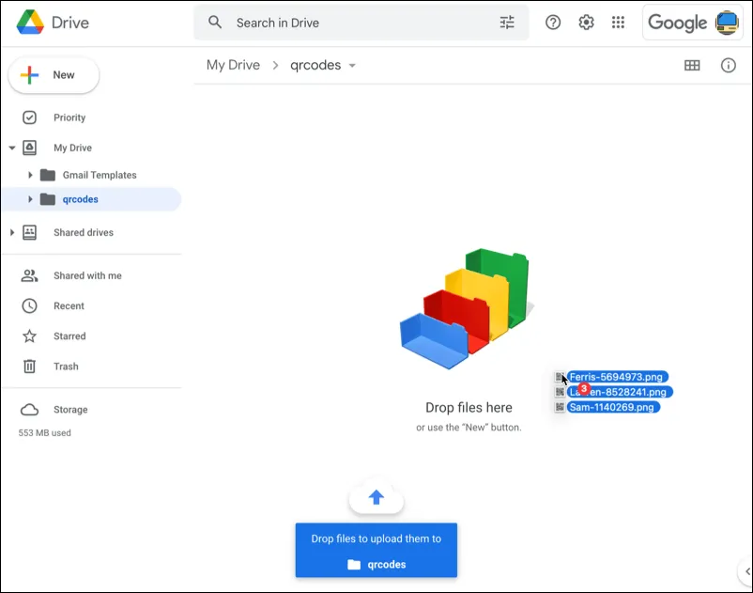Select the Gmail Templates folder

point(100,175)
